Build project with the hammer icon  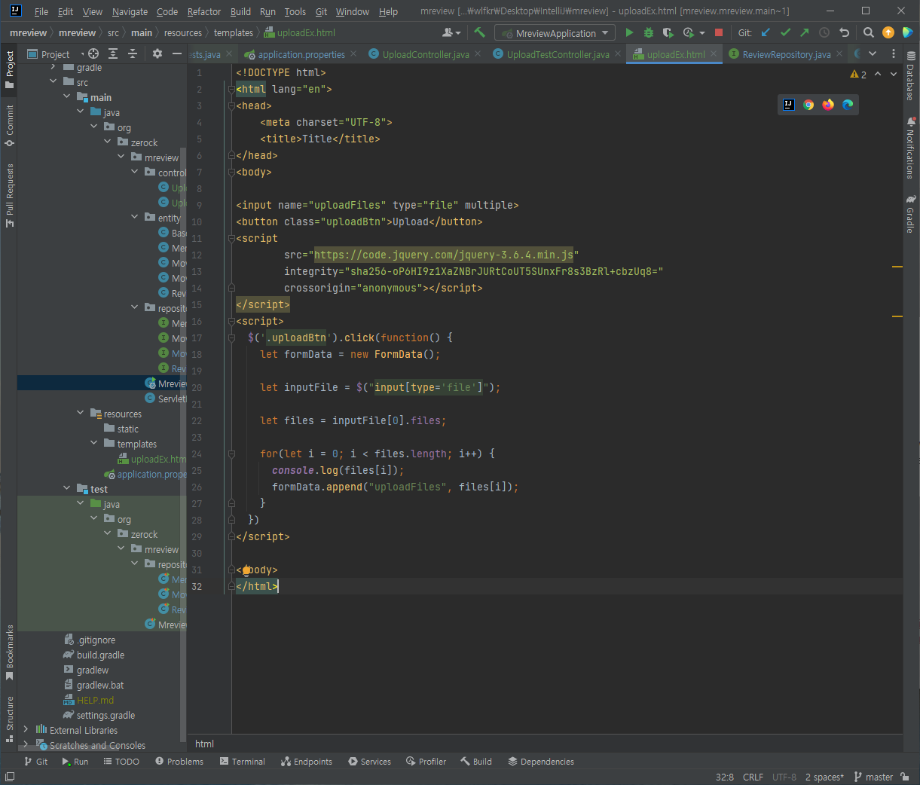point(479,32)
